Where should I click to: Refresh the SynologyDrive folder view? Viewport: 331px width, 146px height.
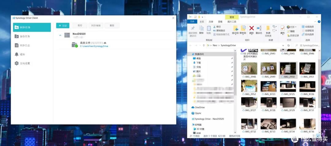tap(289, 45)
